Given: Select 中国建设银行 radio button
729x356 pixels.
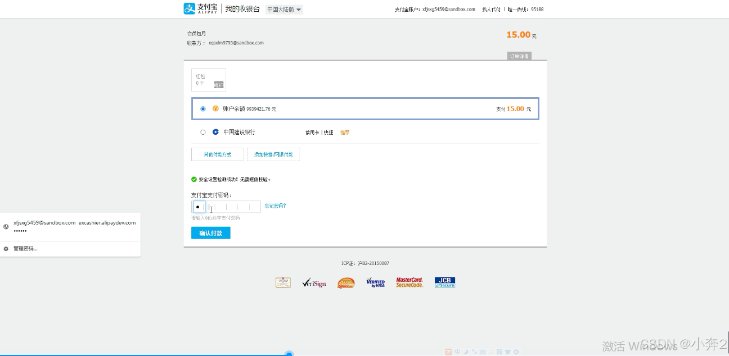Looking at the screenshot, I should coord(203,133).
